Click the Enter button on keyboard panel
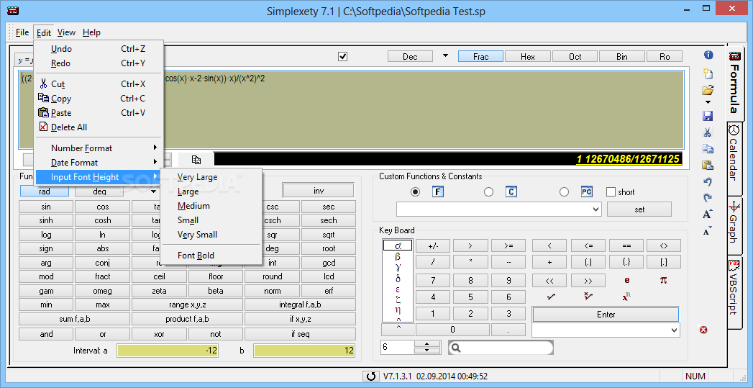Viewport: 753px width, 388px height. (606, 315)
